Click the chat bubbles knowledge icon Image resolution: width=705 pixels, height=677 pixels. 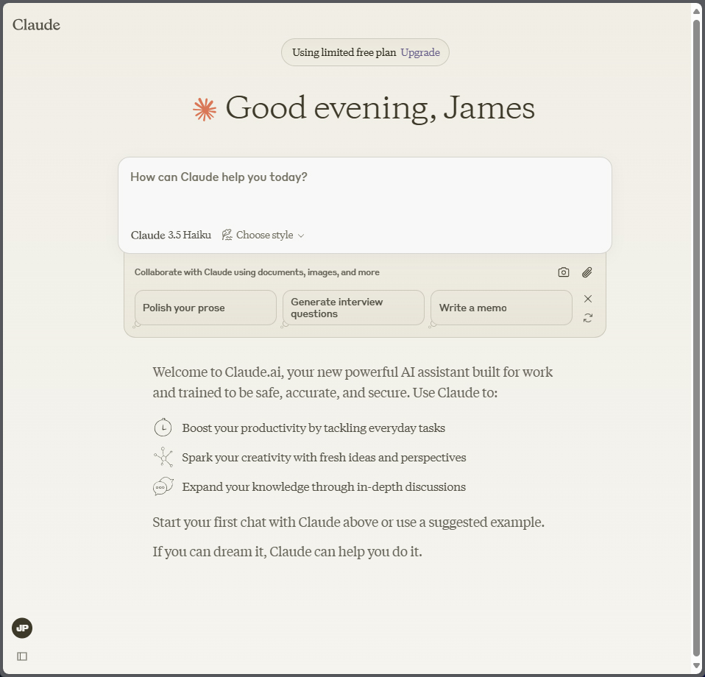[x=163, y=486]
